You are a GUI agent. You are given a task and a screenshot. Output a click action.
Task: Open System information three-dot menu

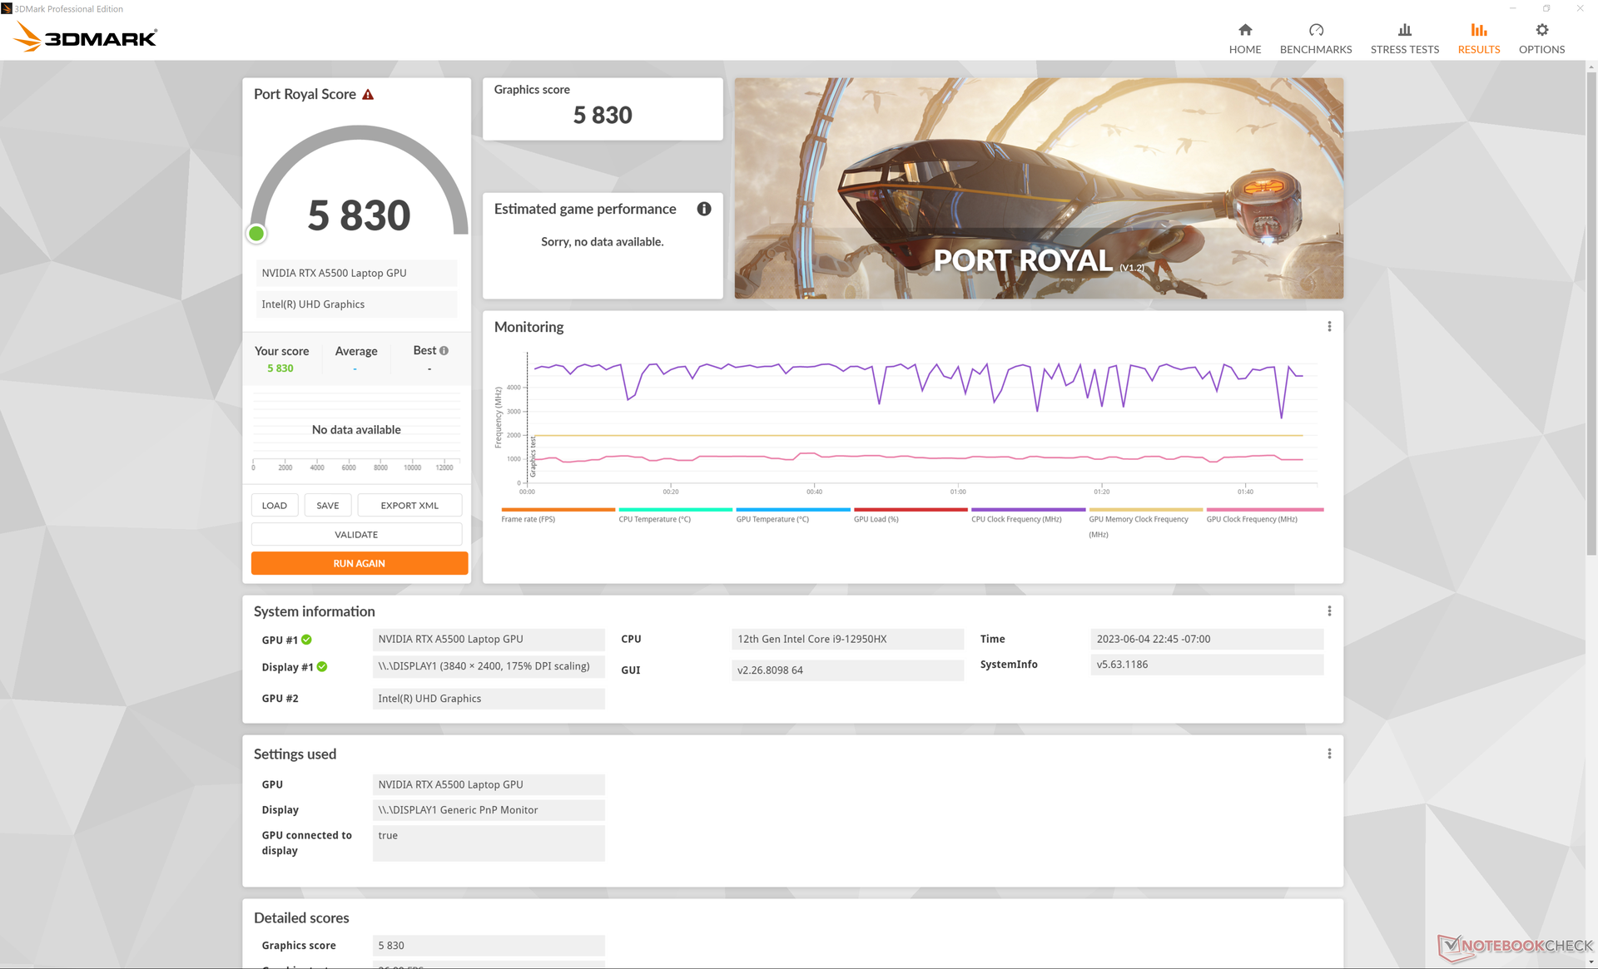click(1329, 611)
